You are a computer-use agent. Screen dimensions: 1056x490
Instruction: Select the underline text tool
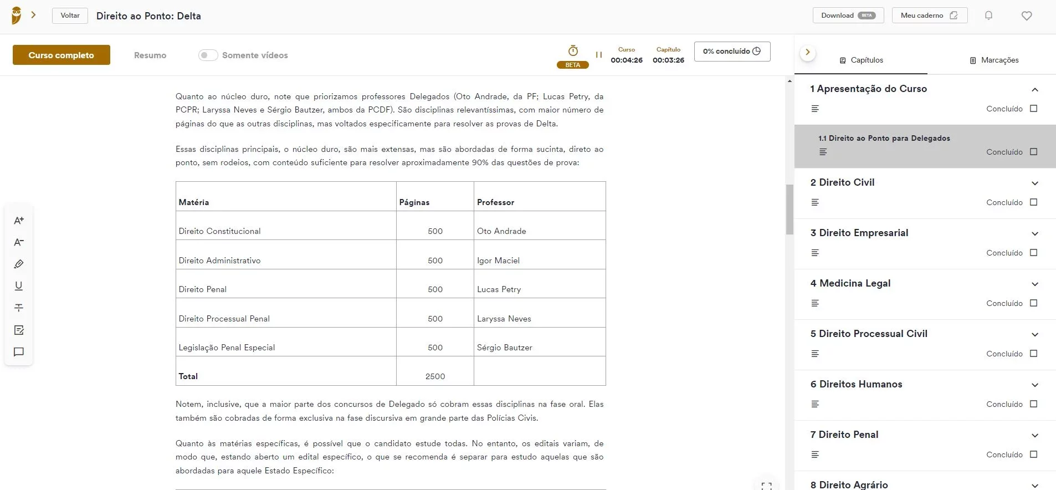point(19,286)
